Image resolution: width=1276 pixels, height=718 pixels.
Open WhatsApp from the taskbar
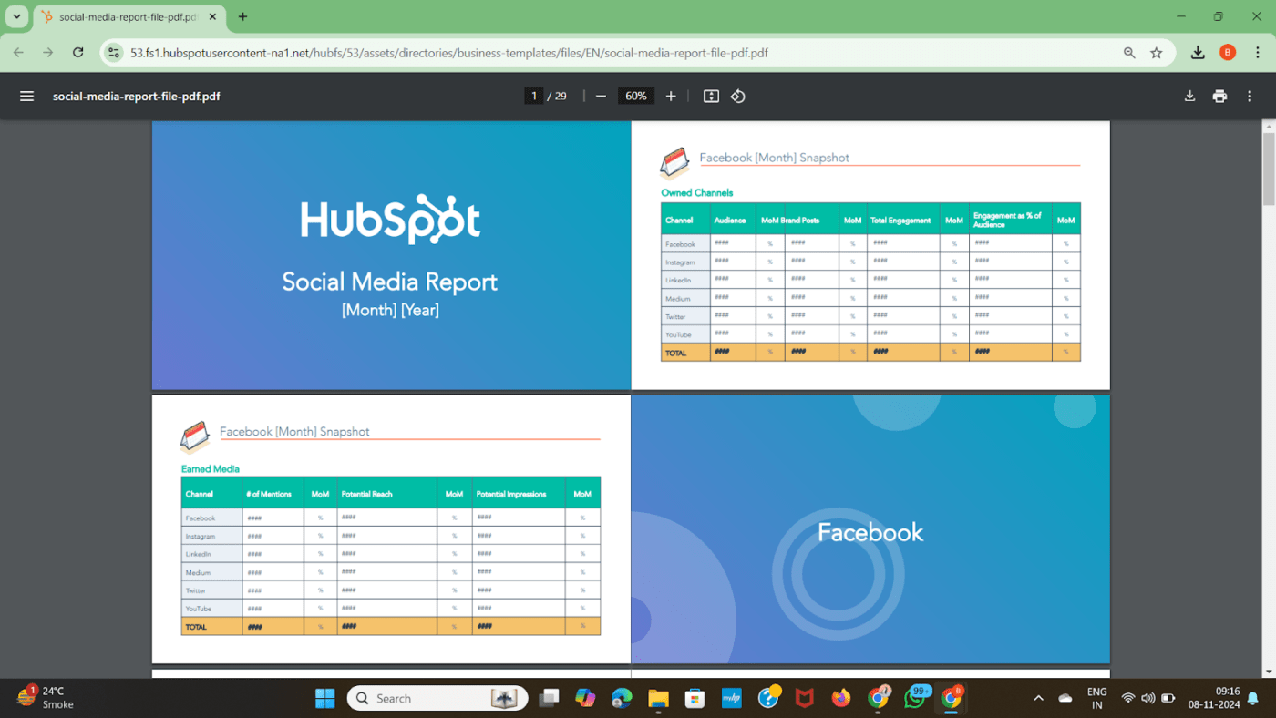[x=914, y=698]
